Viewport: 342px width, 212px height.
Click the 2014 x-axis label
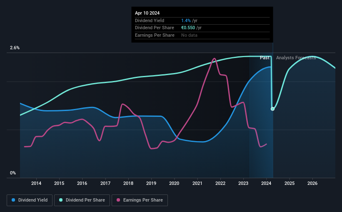tap(36, 183)
